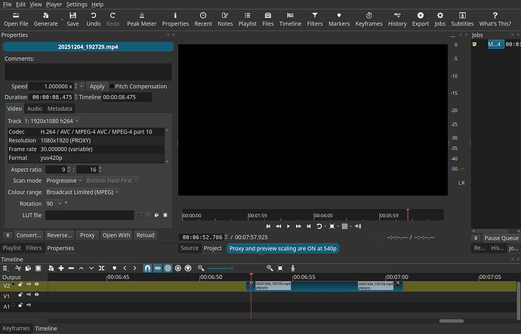The width and height of the screenshot is (521, 334).
Task: Open the Player menu
Action: point(54,5)
